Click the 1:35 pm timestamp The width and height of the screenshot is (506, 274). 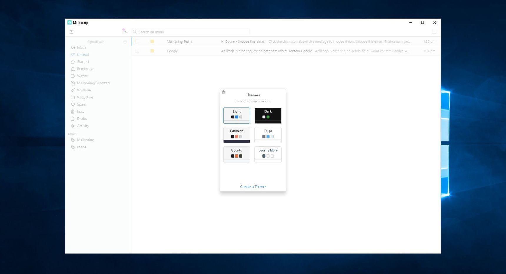tap(429, 41)
